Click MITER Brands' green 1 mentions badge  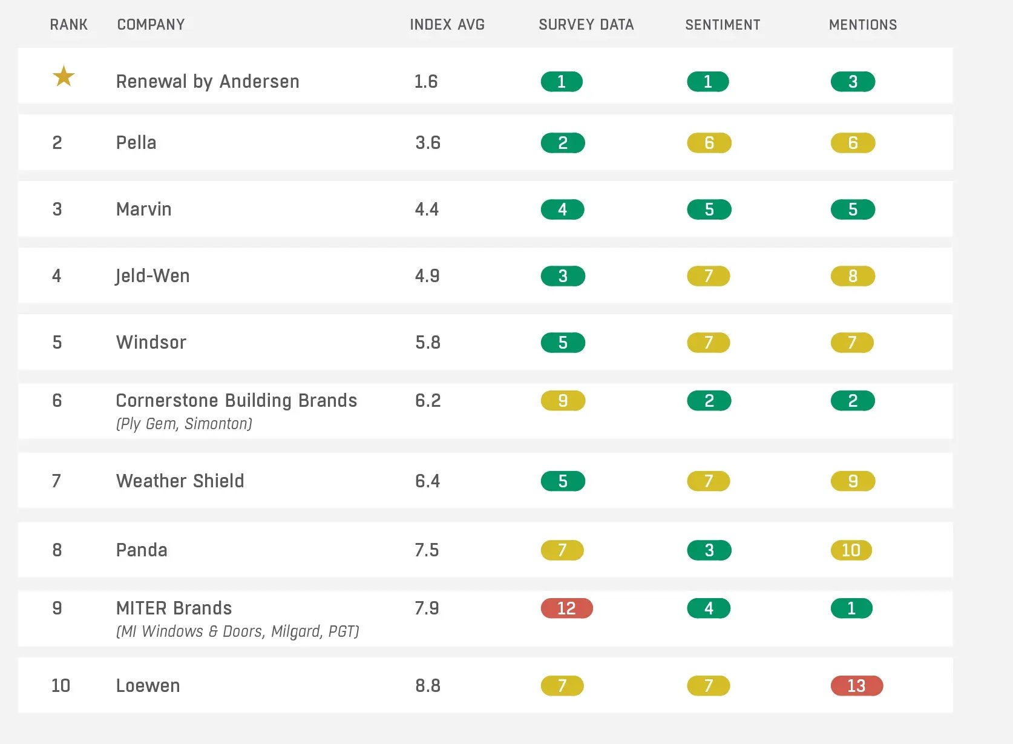[x=851, y=608]
